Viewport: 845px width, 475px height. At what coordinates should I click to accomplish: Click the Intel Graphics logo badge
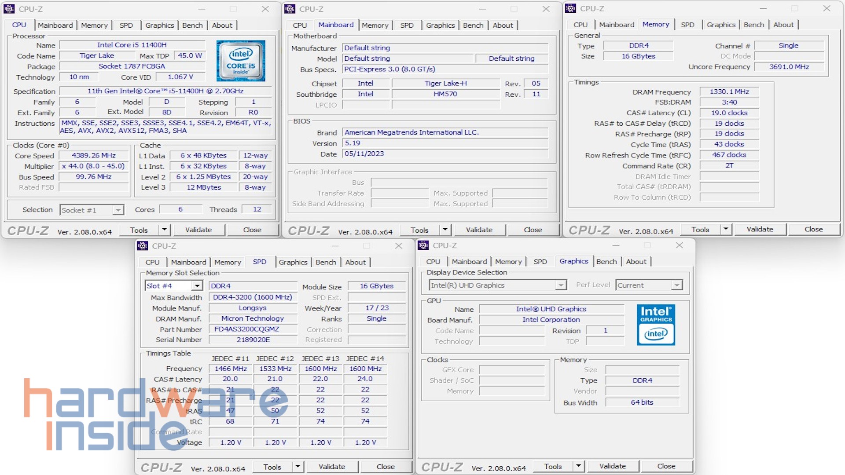[656, 325]
